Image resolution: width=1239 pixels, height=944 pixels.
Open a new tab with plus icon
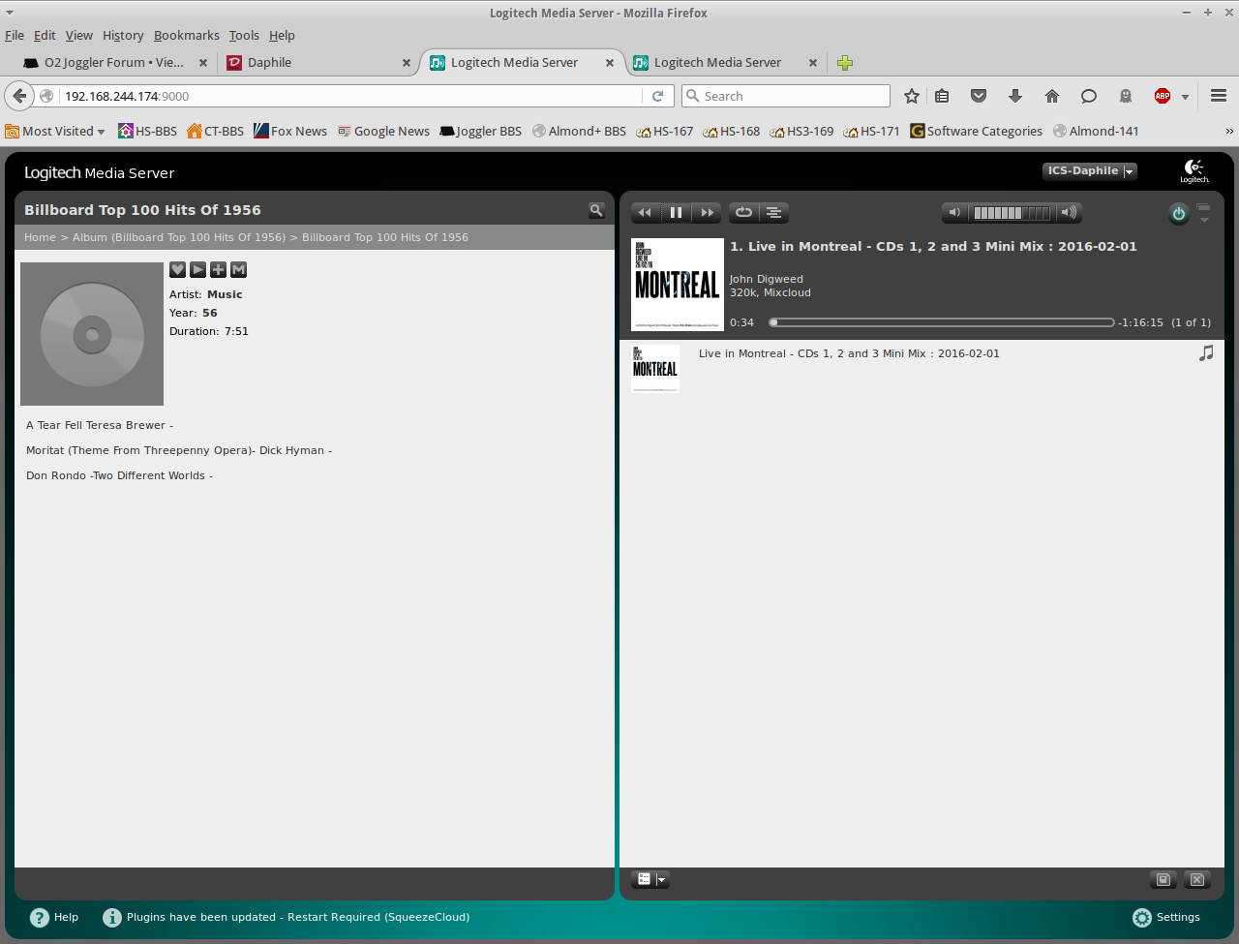click(x=845, y=63)
